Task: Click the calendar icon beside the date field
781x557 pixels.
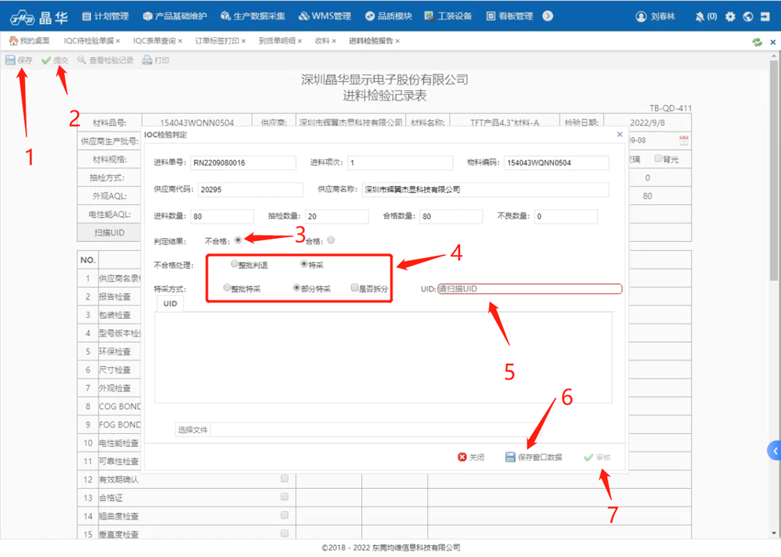Action: [684, 140]
